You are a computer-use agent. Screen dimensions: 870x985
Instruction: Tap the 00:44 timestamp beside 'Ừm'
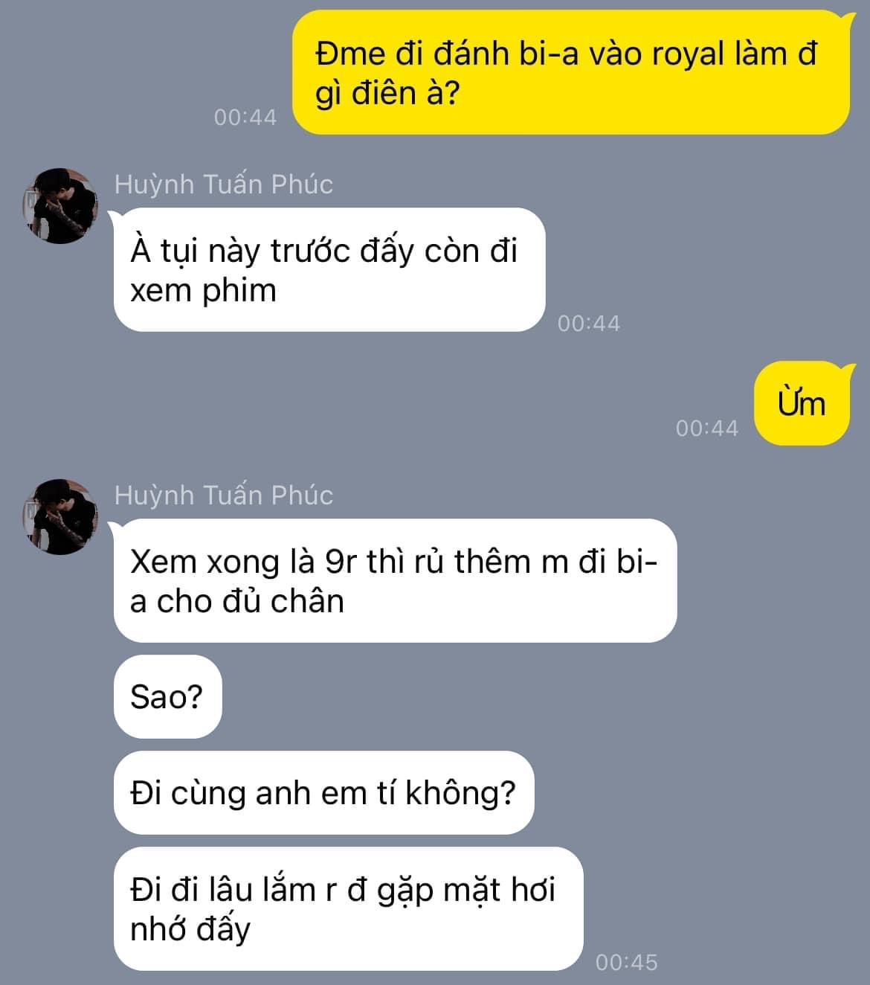click(707, 429)
